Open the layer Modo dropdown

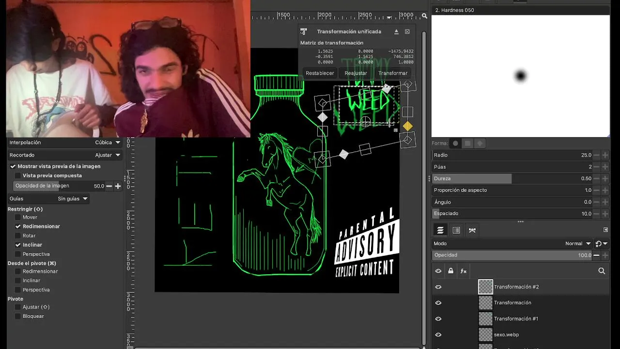pos(512,244)
